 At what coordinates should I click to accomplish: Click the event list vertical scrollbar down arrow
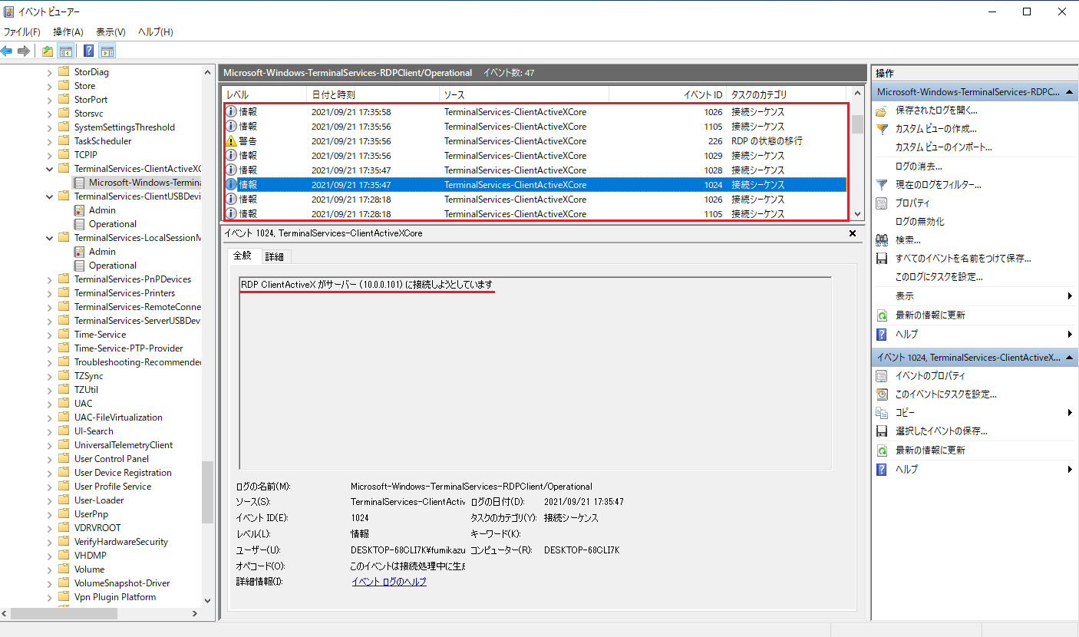[x=858, y=214]
